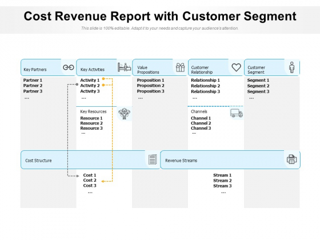Select the orange dot beside Activity 2
Screen dimensions: 320x240
click(103, 85)
